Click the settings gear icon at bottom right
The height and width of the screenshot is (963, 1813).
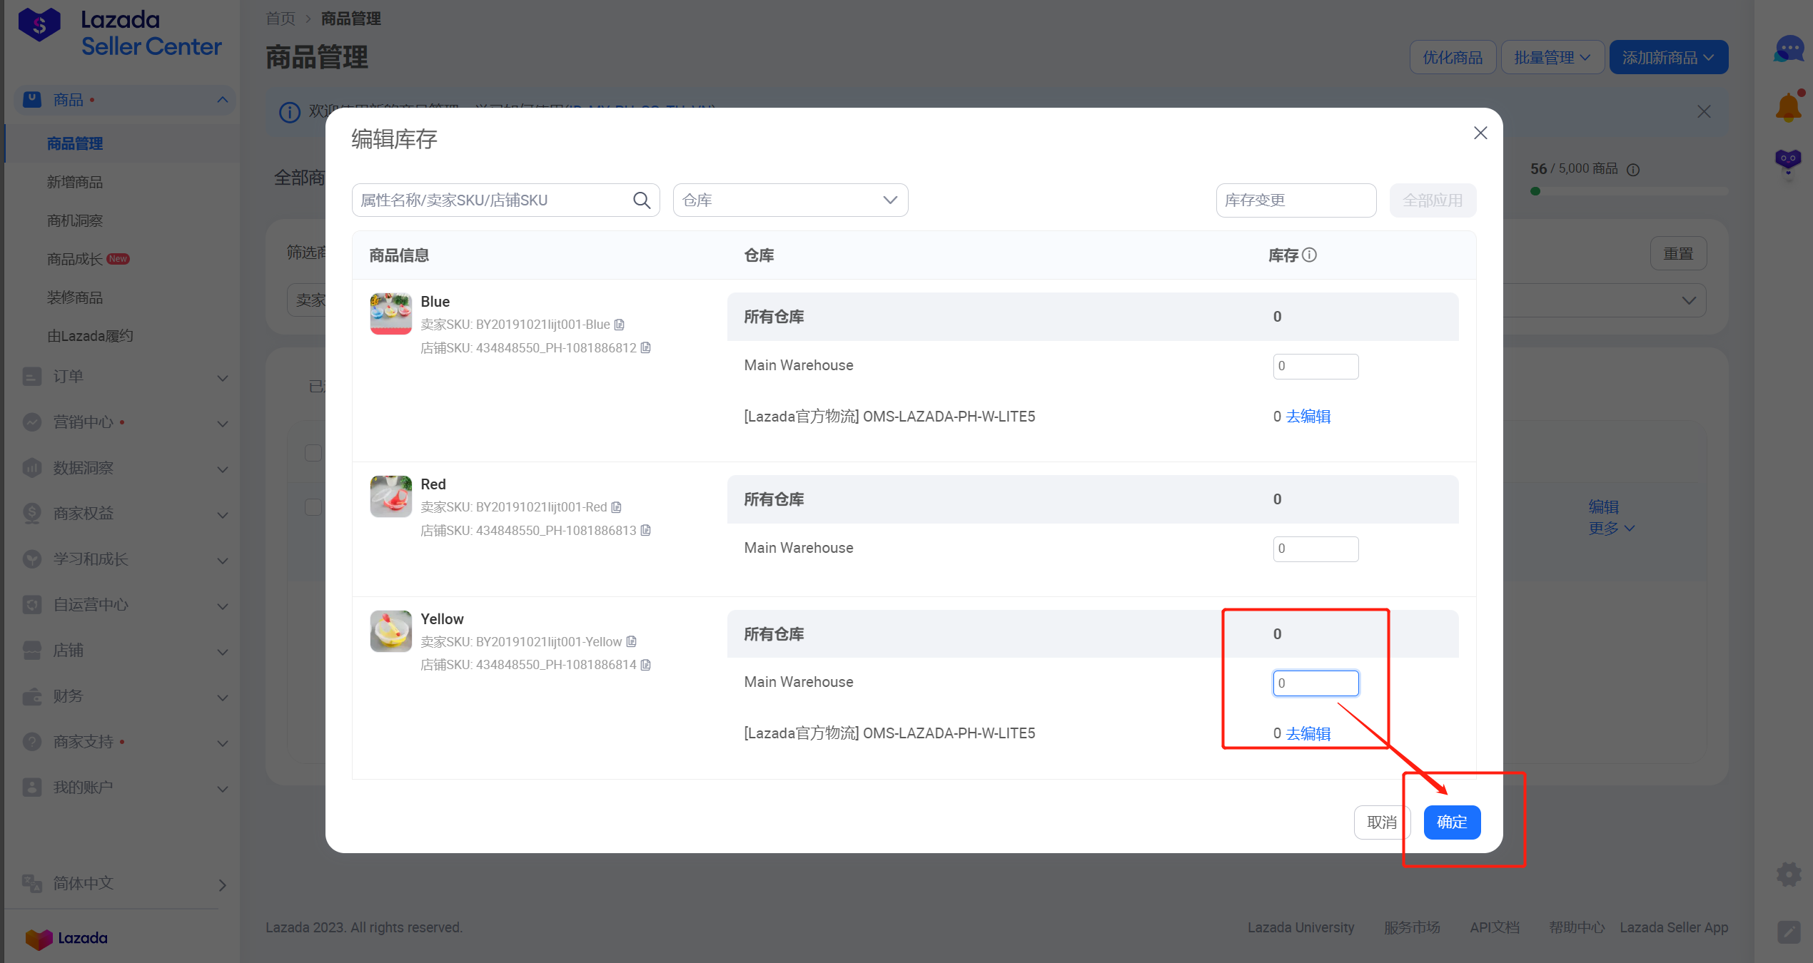tap(1789, 874)
